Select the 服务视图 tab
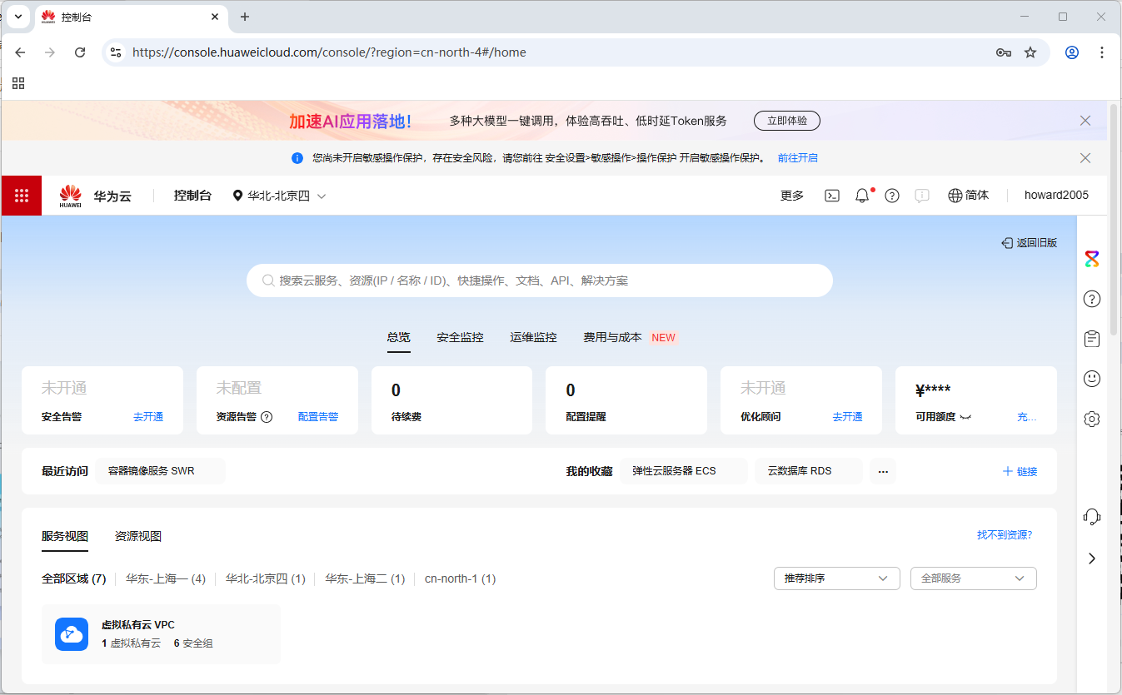The image size is (1122, 695). click(65, 536)
